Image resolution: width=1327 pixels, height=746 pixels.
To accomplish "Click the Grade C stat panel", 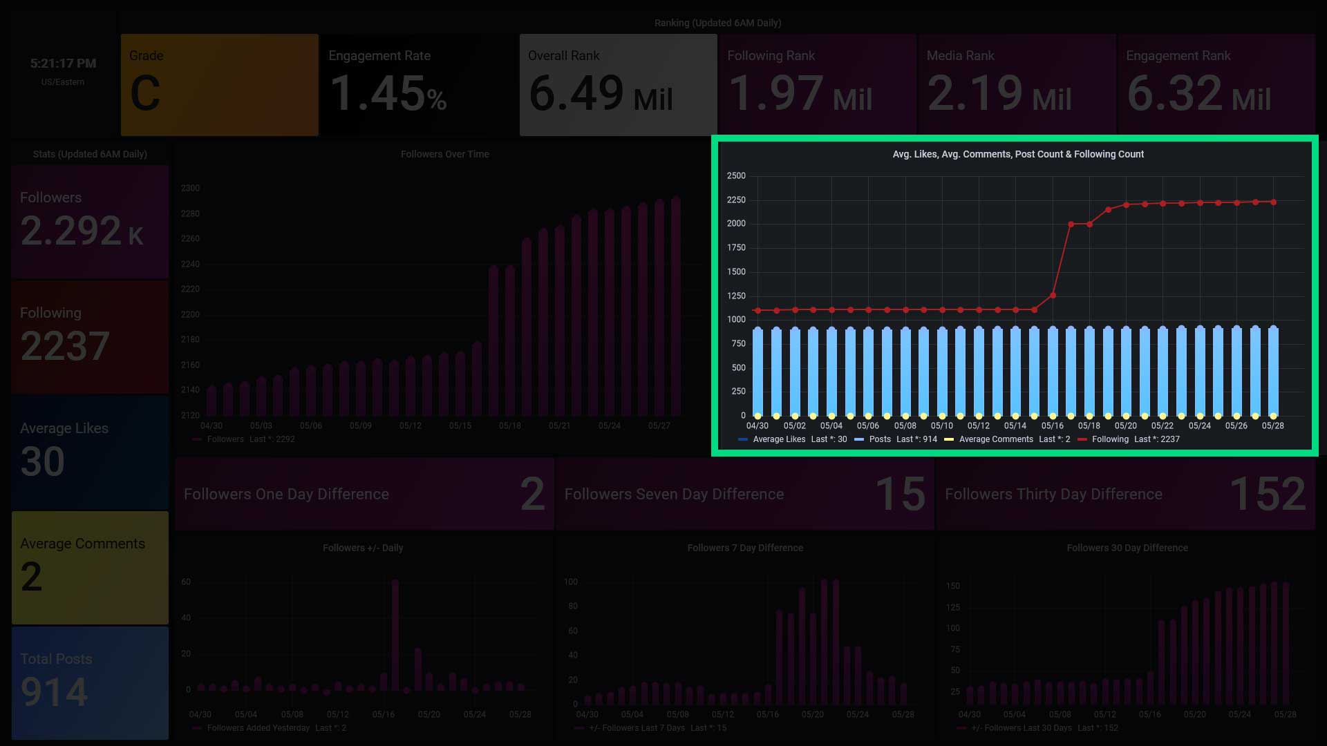I will [x=219, y=84].
